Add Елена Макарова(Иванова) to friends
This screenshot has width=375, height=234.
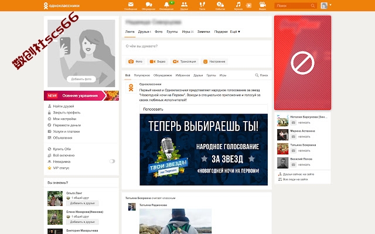[83, 222]
